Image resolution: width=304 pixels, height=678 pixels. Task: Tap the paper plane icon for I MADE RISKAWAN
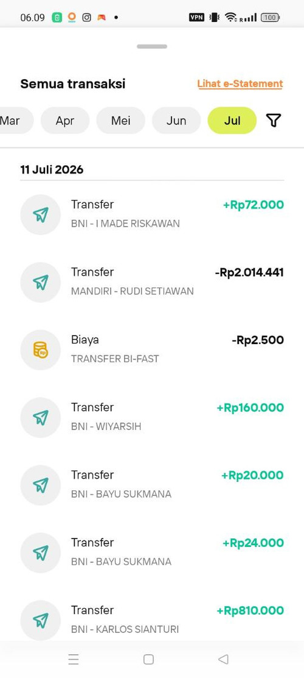click(41, 214)
